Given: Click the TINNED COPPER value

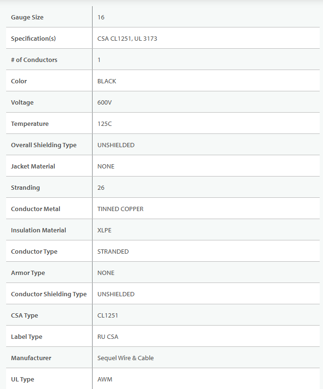Looking at the screenshot, I should point(120,209).
